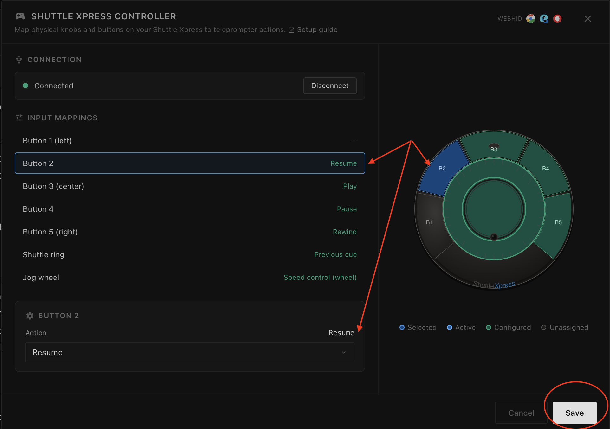The width and height of the screenshot is (610, 429).
Task: Click the B1 segment on the Shuttle diagram
Action: coord(429,222)
